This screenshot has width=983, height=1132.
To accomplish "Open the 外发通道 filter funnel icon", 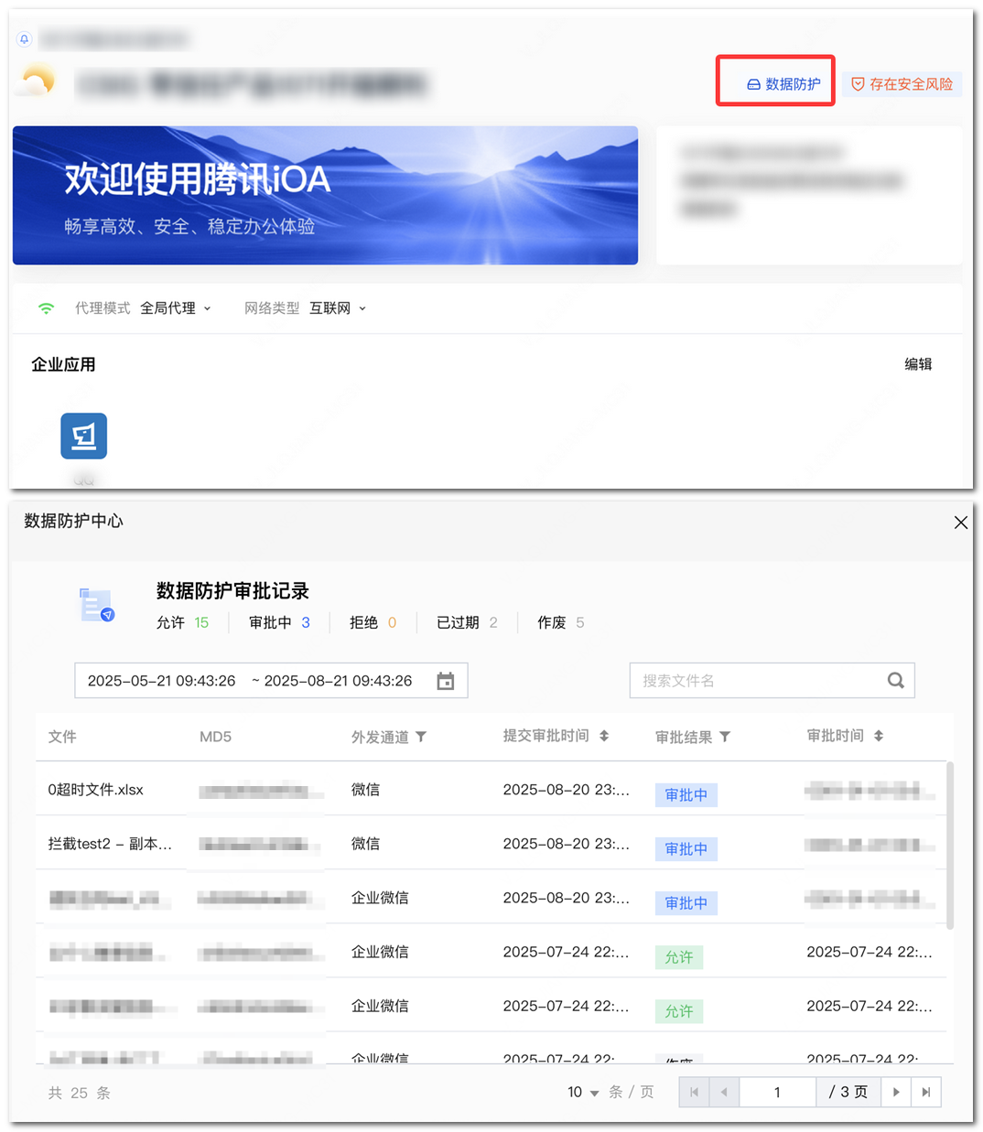I will pyautogui.click(x=421, y=737).
